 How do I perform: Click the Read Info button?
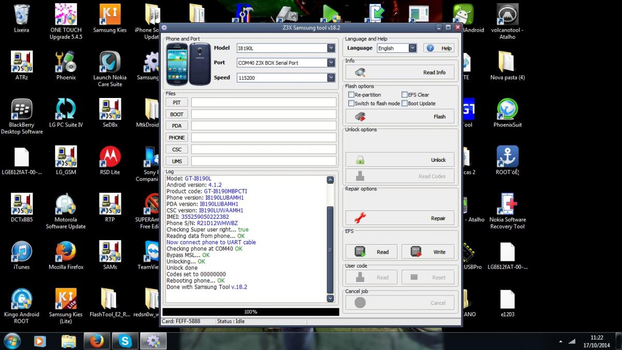click(400, 73)
